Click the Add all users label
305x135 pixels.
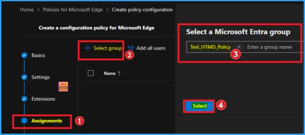pos(151,48)
